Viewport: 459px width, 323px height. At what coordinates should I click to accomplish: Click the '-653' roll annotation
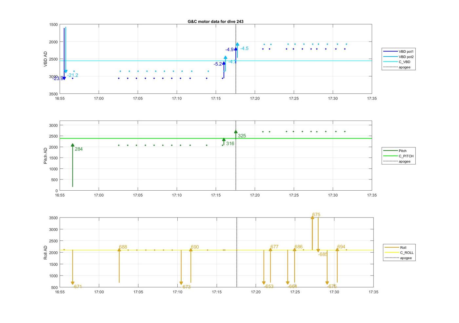point(269,286)
